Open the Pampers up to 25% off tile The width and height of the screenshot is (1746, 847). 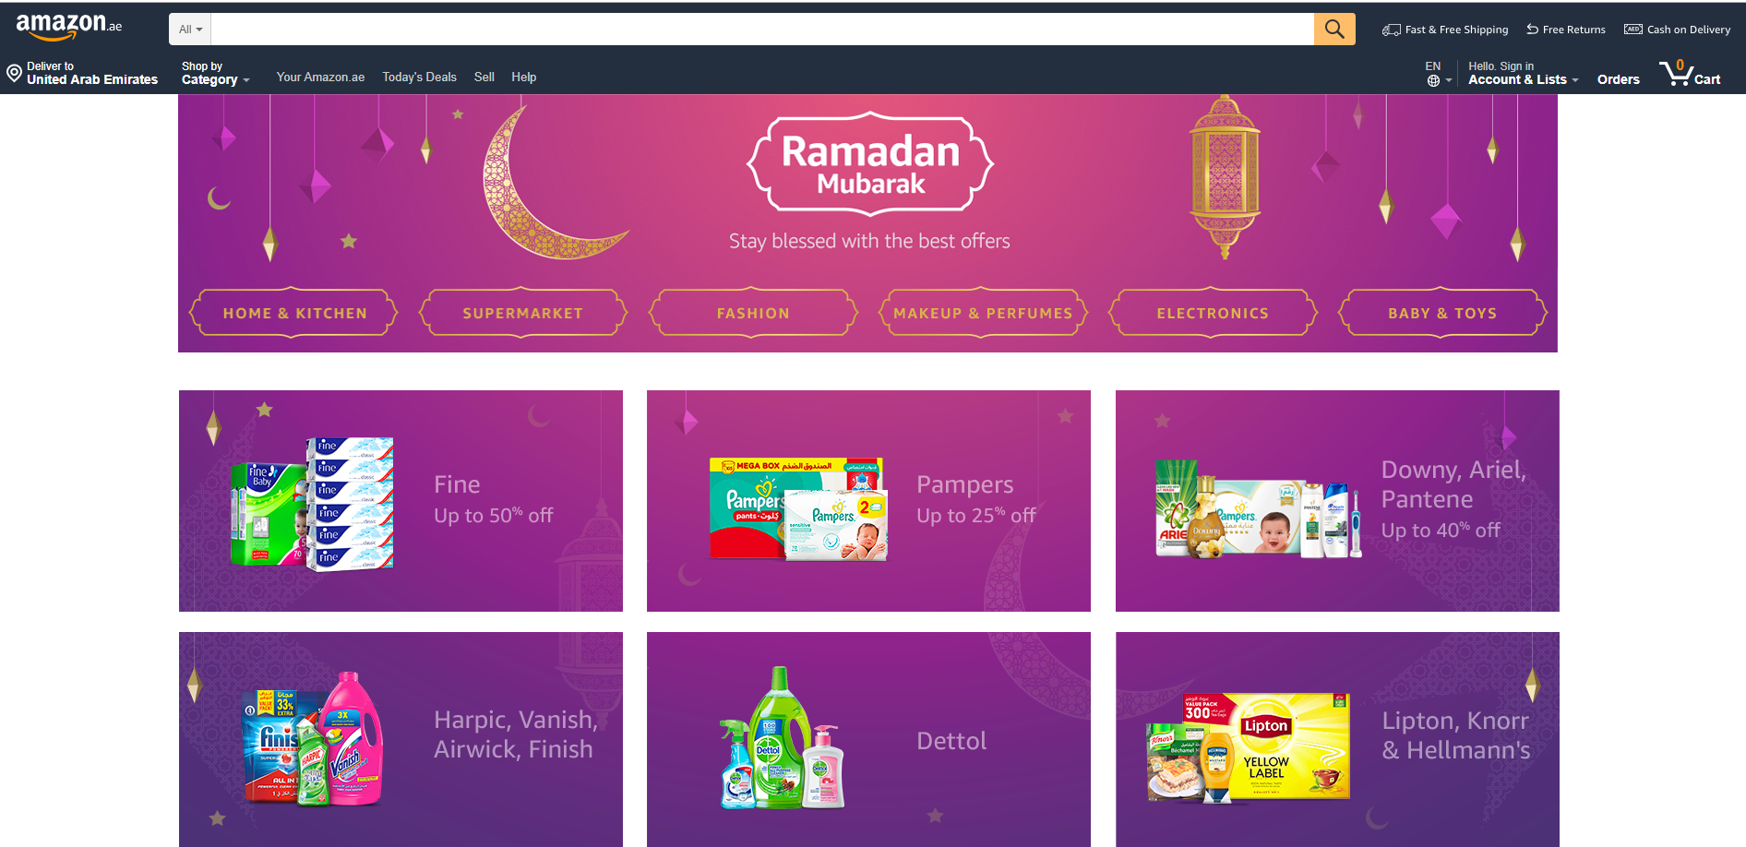[x=868, y=501]
